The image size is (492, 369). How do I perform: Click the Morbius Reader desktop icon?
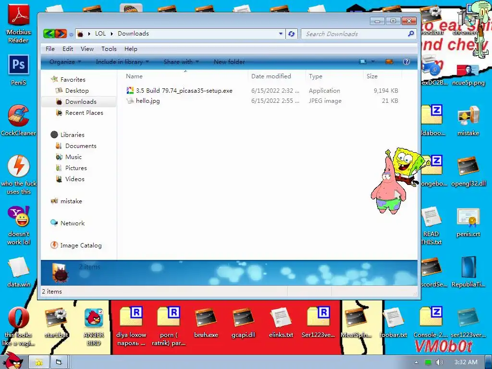point(19,23)
